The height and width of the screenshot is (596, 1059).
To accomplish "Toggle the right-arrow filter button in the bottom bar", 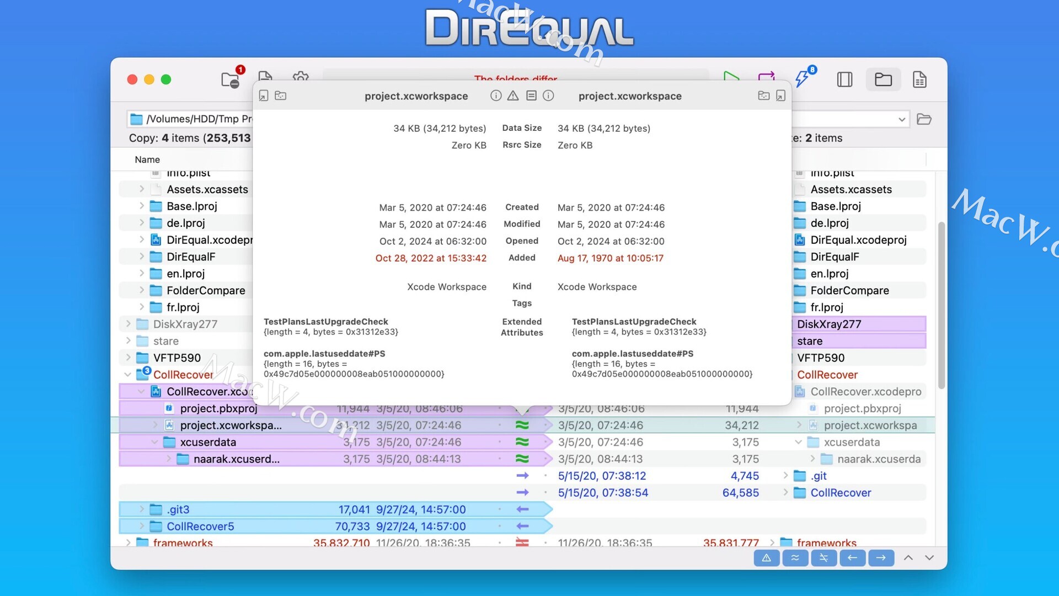I will point(881,558).
